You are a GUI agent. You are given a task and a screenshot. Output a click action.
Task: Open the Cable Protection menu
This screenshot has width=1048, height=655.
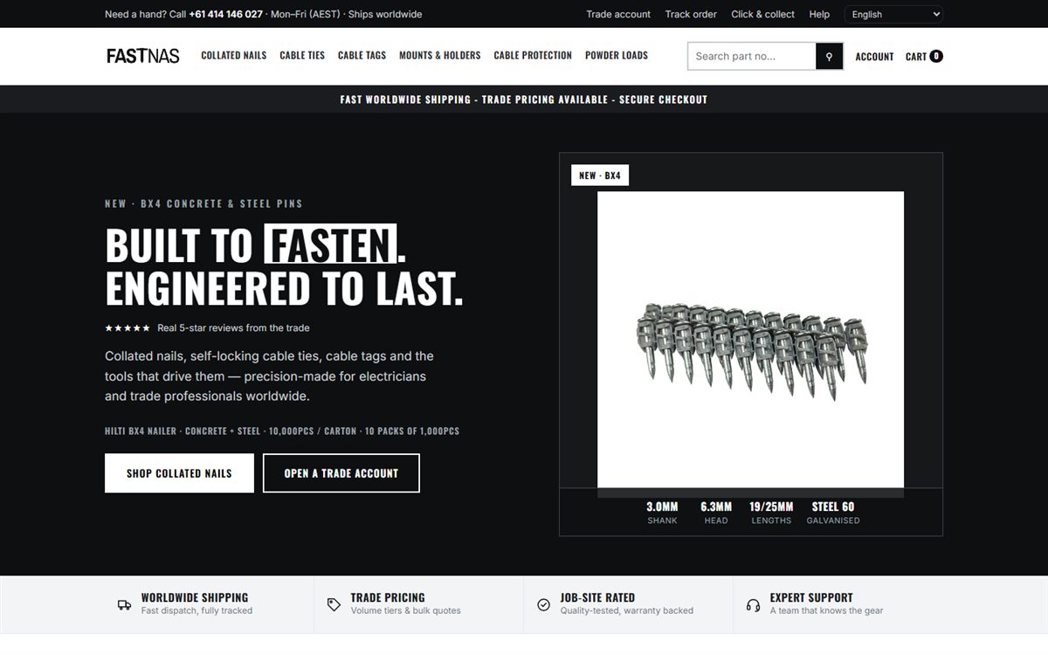tap(533, 55)
